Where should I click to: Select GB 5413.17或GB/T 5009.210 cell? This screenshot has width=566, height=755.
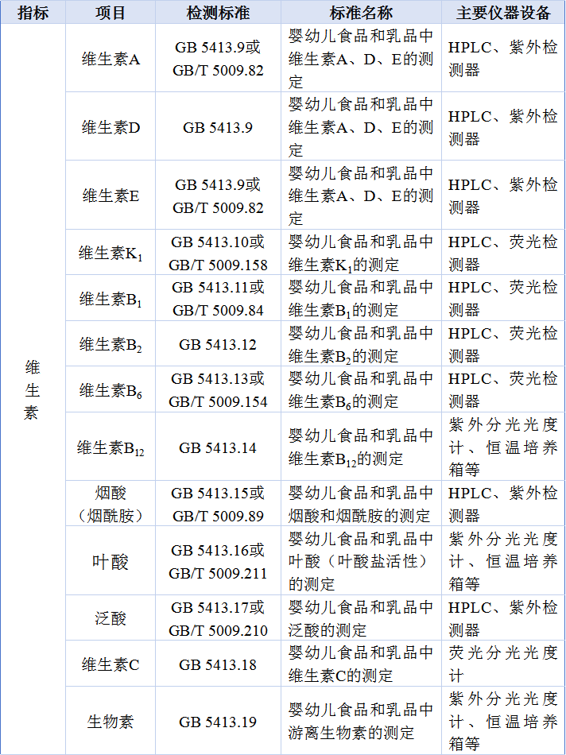tap(218, 618)
